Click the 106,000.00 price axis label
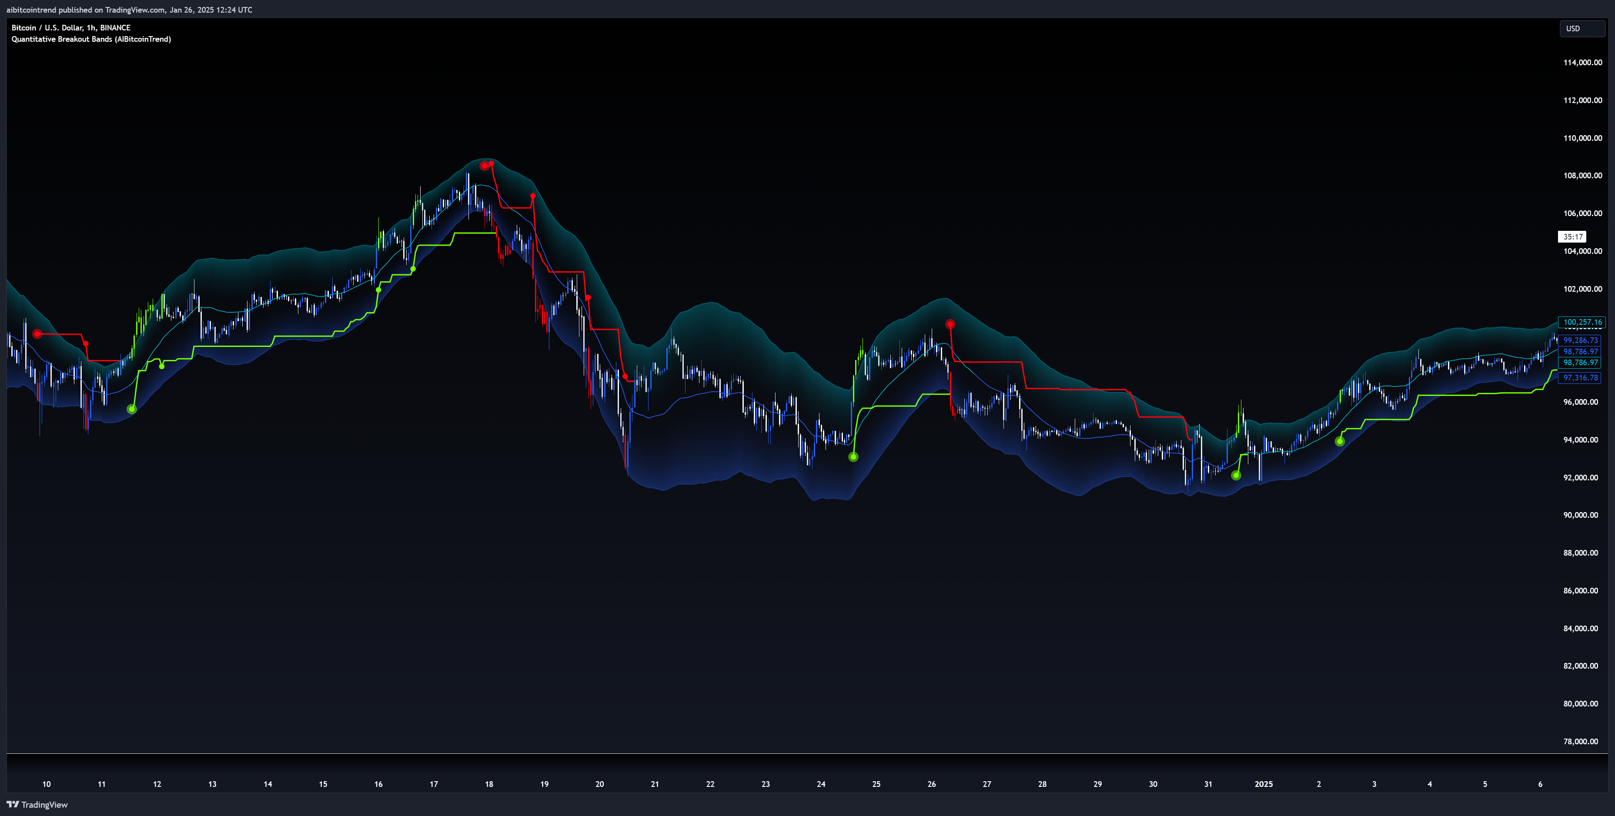1615x816 pixels. [x=1582, y=213]
